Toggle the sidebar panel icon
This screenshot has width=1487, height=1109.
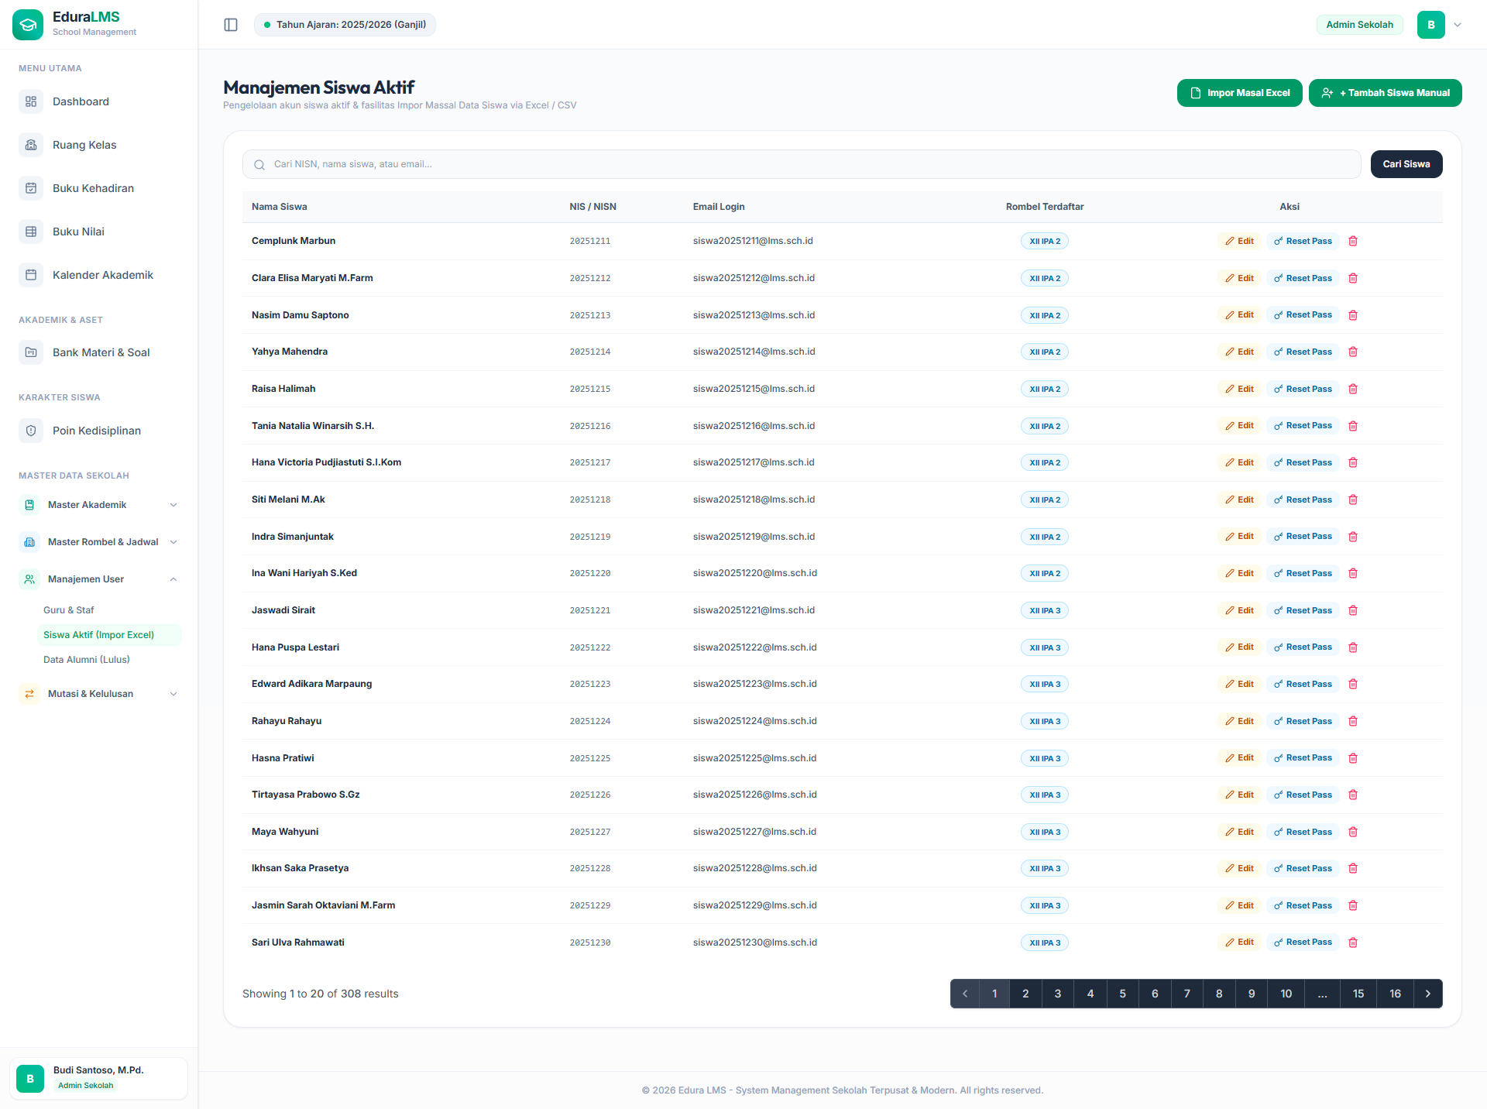231,25
